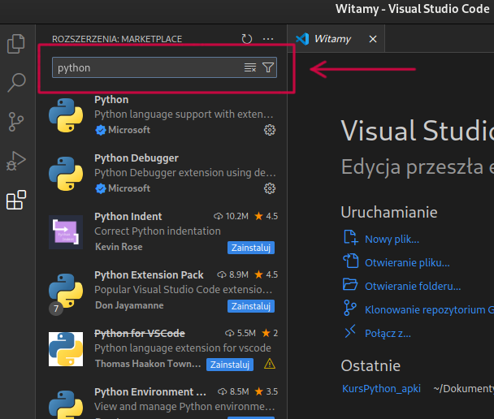Refresh the extensions marketplace list
The image size is (494, 419).
coord(247,39)
